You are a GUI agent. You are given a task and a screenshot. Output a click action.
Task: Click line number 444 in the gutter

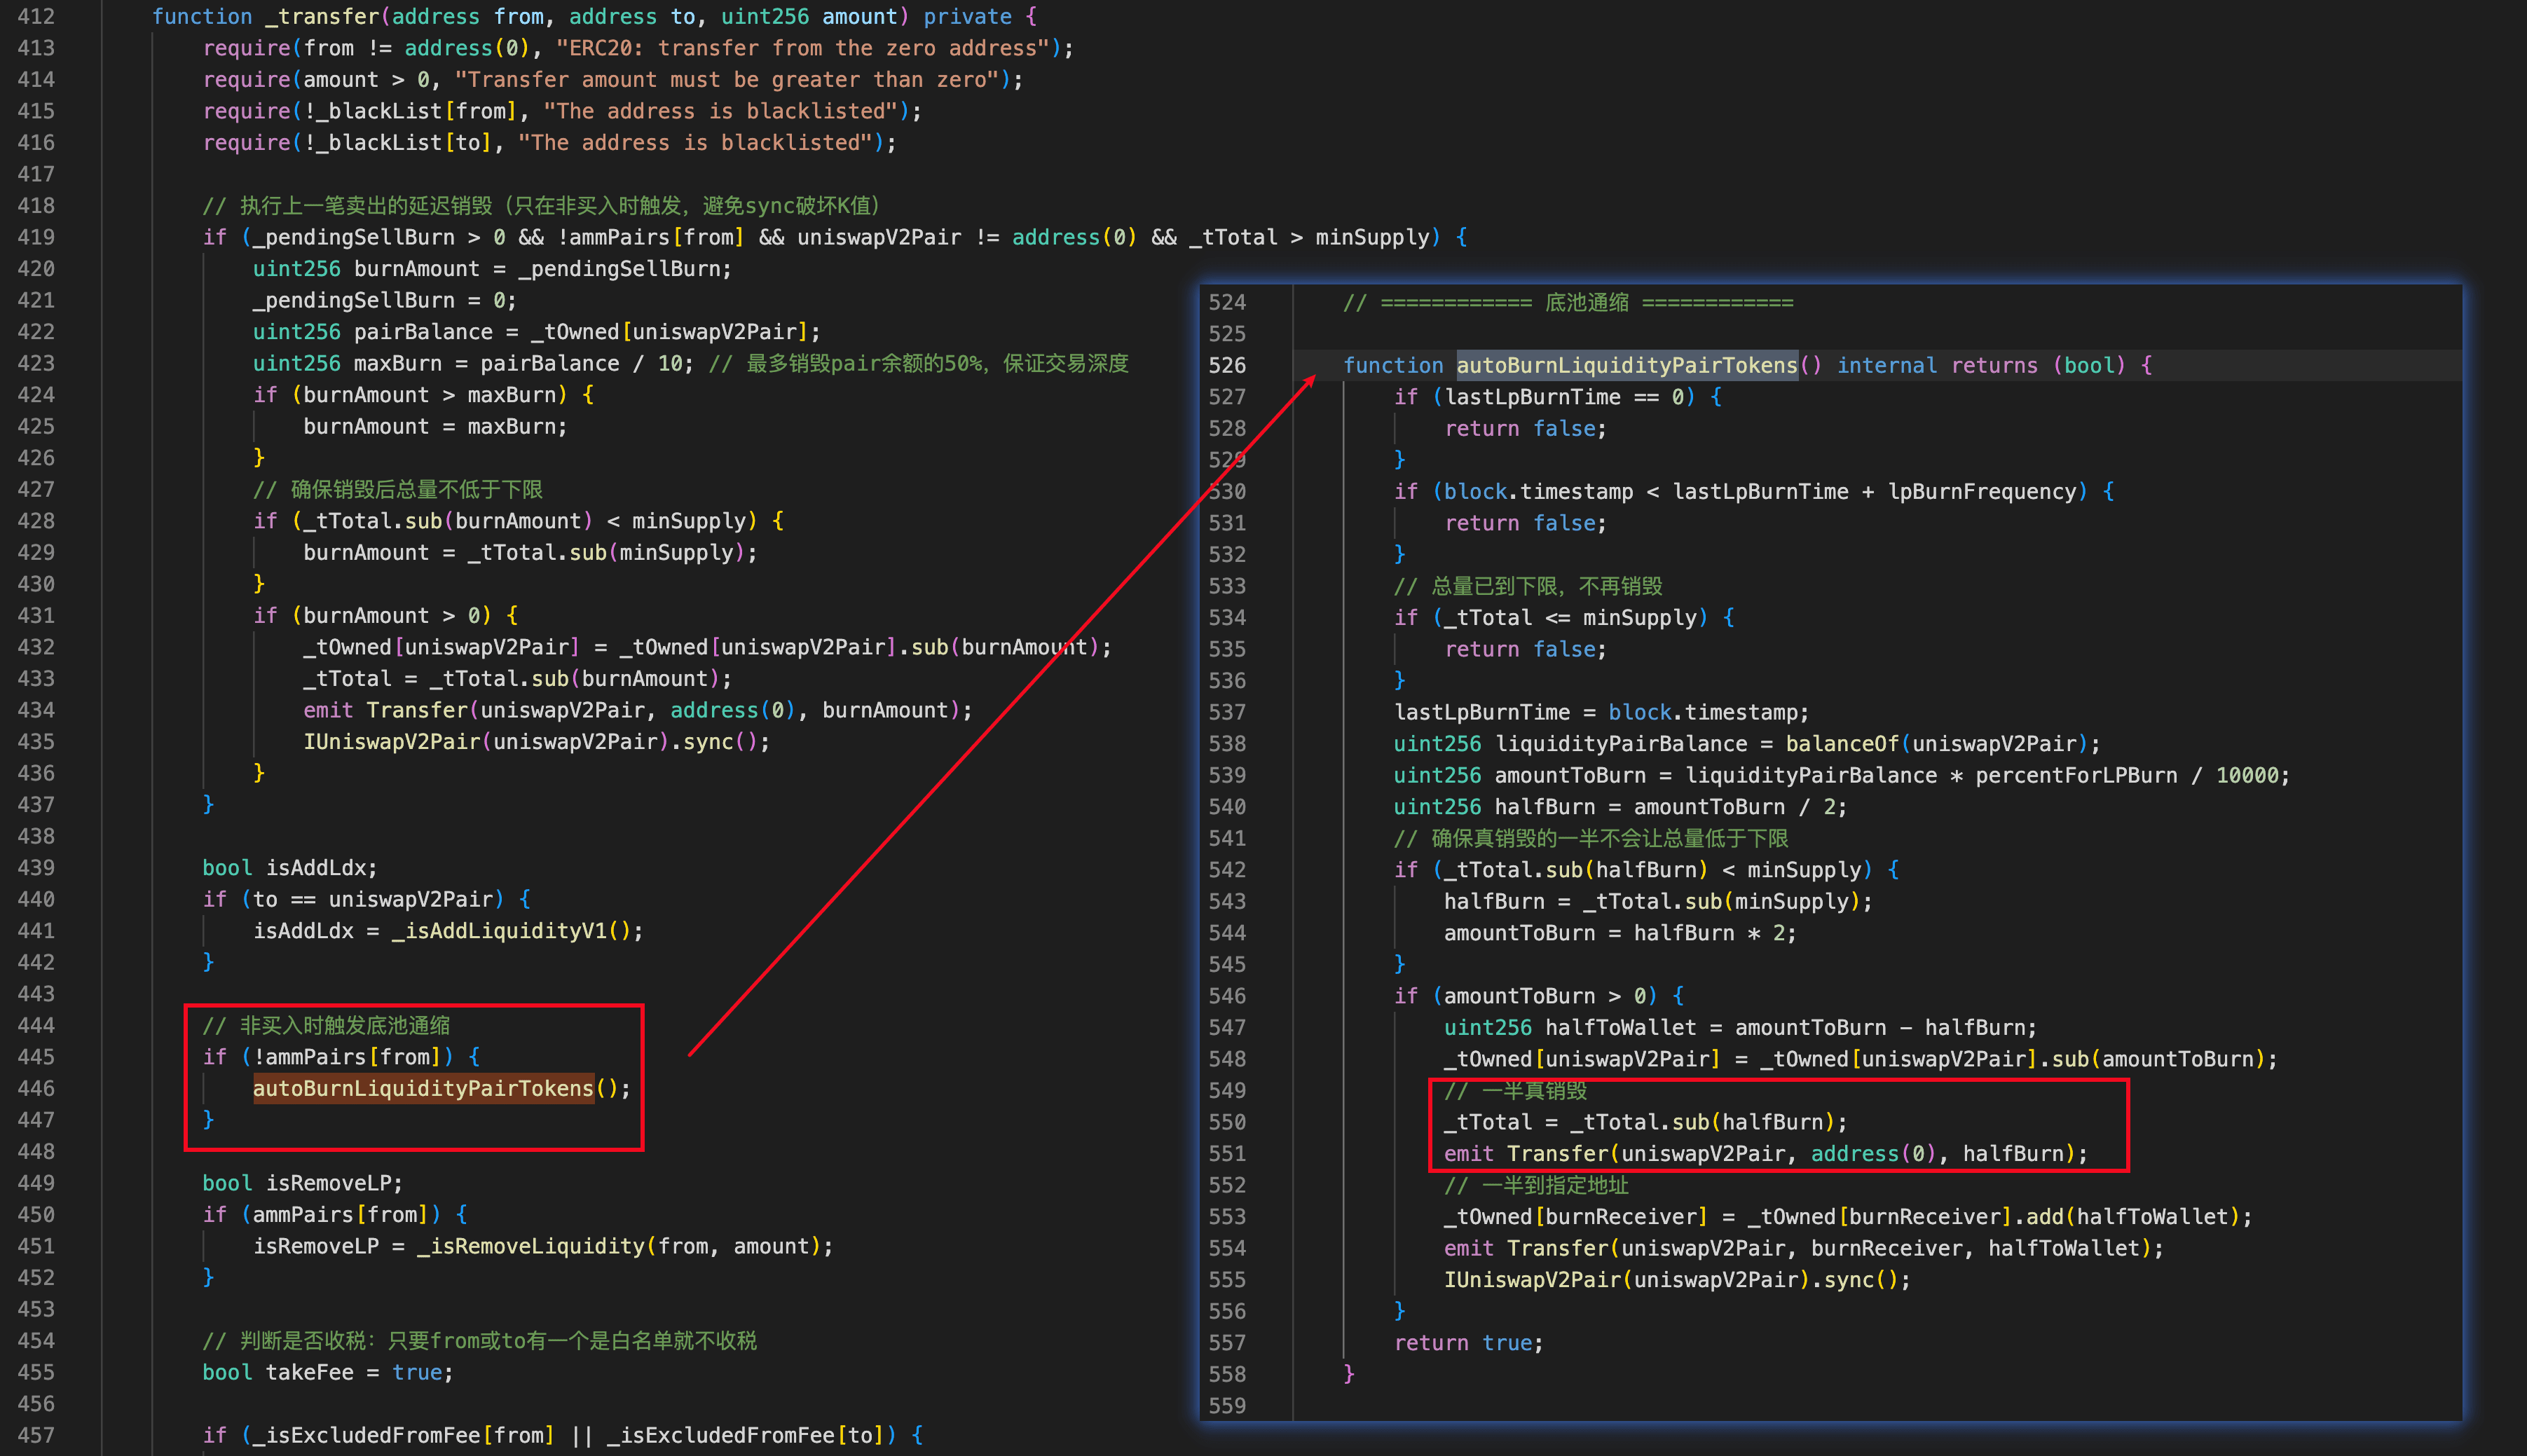point(36,1025)
